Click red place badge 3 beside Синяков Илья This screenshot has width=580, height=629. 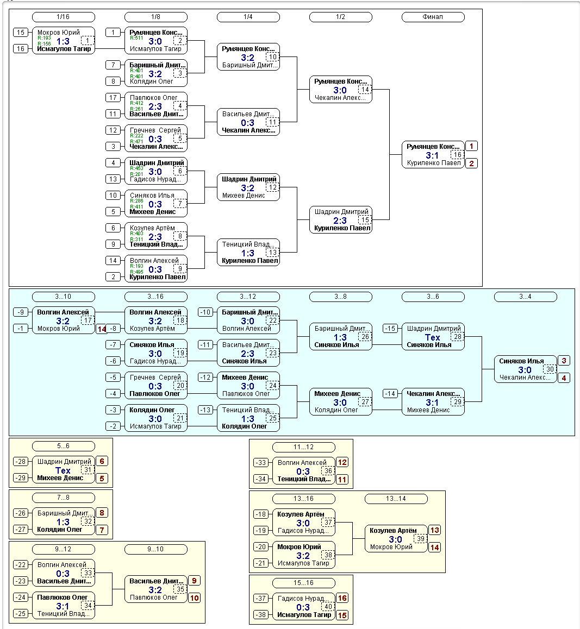[564, 361]
